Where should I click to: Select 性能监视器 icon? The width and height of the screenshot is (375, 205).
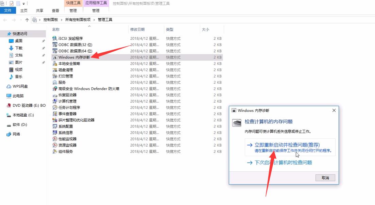(x=55, y=139)
